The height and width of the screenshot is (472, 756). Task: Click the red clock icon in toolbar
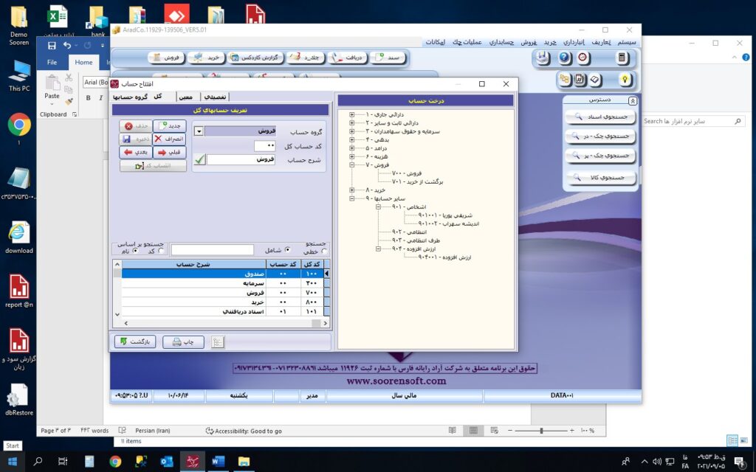coord(583,58)
